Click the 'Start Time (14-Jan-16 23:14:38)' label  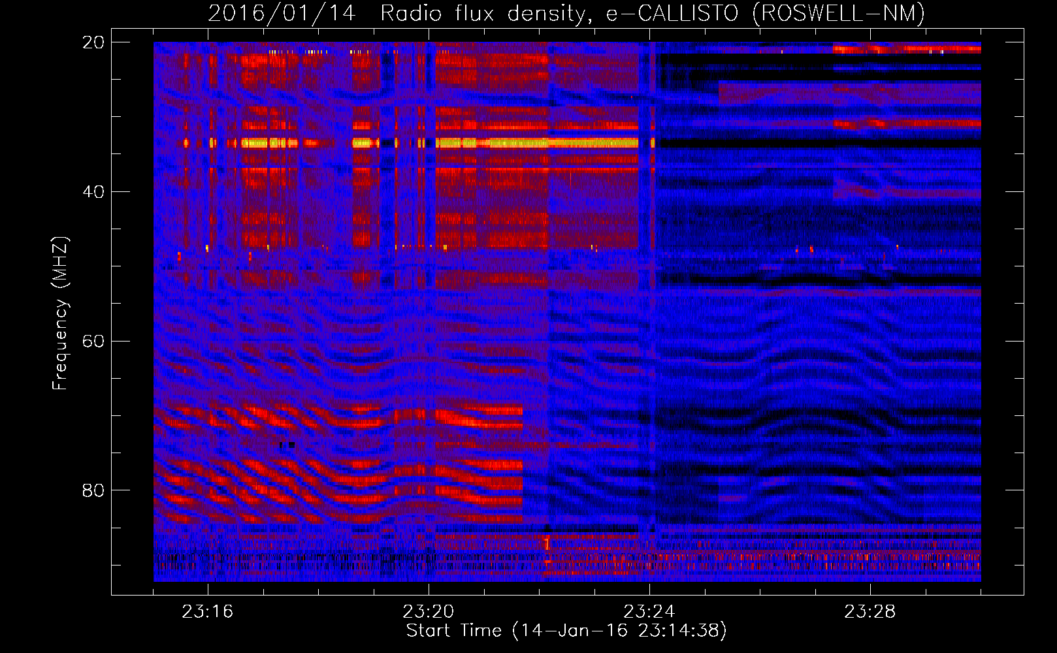[566, 631]
